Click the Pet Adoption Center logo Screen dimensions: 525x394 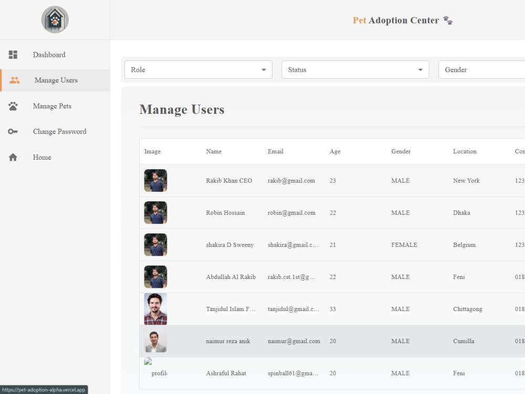pyautogui.click(x=55, y=19)
